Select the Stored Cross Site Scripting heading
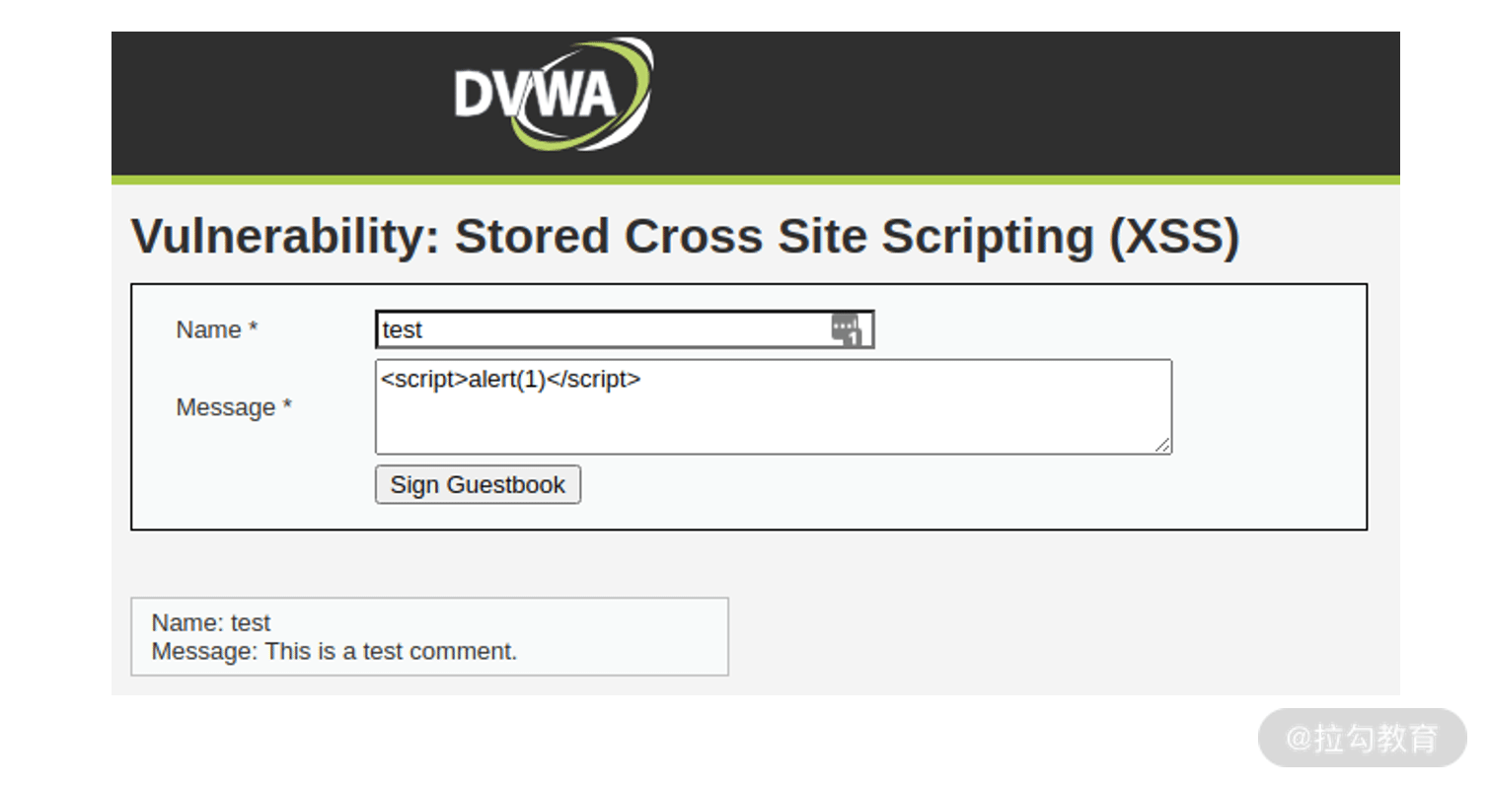The image size is (1488, 787). (685, 237)
